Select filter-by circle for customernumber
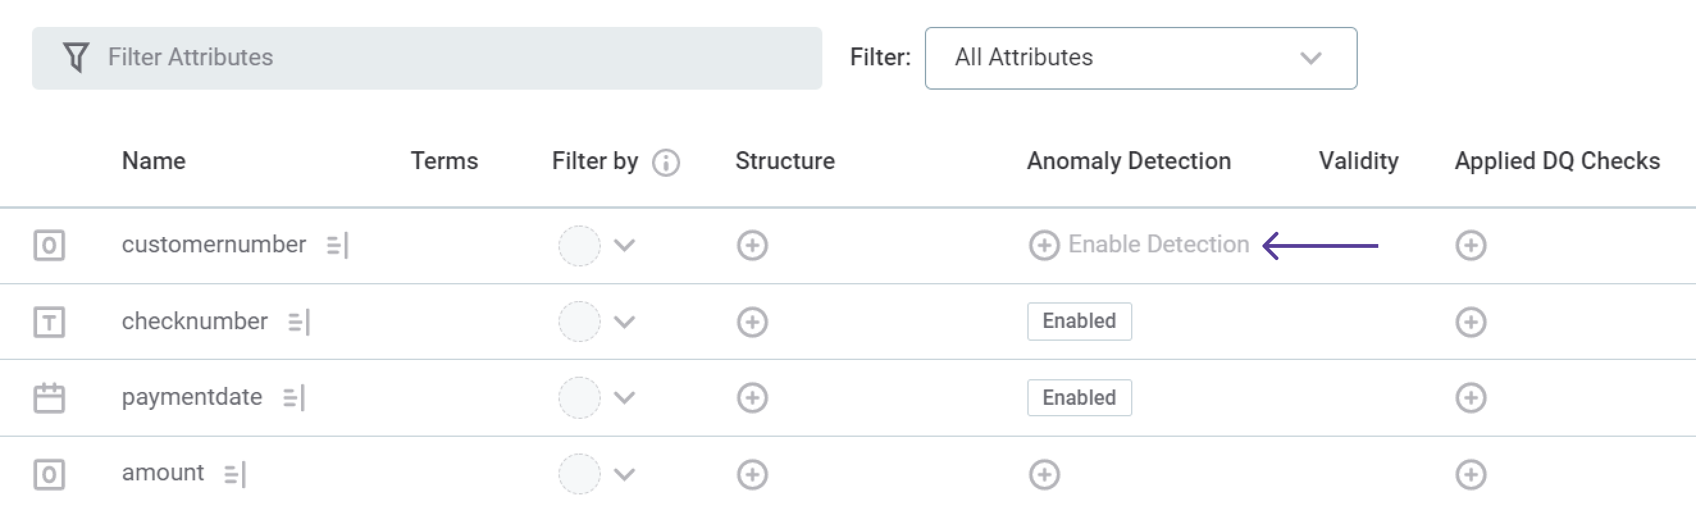The height and width of the screenshot is (506, 1696). click(579, 245)
